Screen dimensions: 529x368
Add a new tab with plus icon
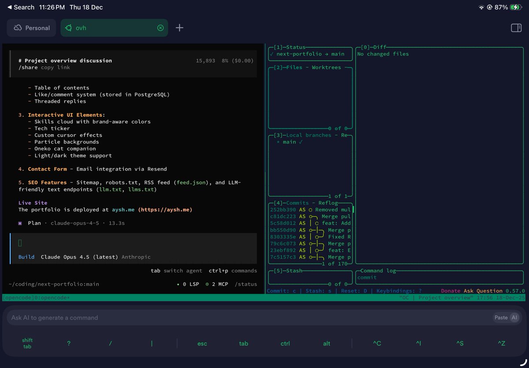tap(179, 28)
